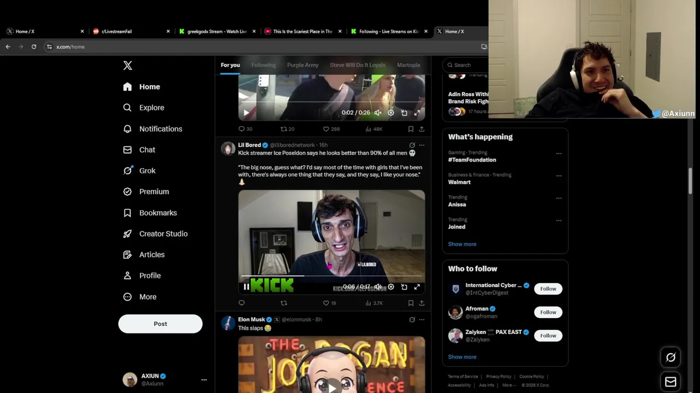The width and height of the screenshot is (700, 393).
Task: Repost the Lil Bored post
Action: [x=283, y=303]
